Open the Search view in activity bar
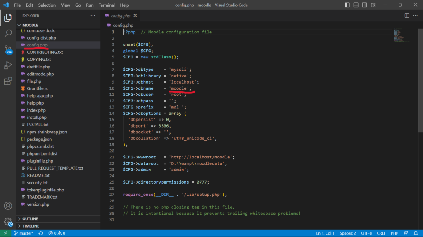 (x=8, y=33)
